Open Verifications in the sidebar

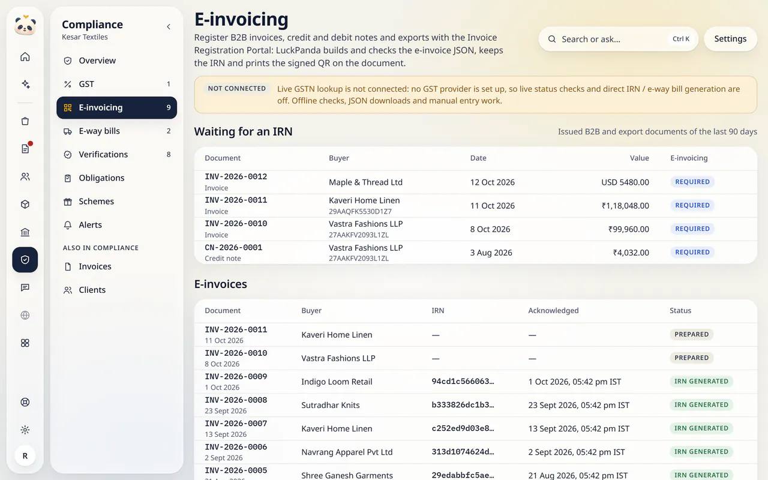point(117,154)
